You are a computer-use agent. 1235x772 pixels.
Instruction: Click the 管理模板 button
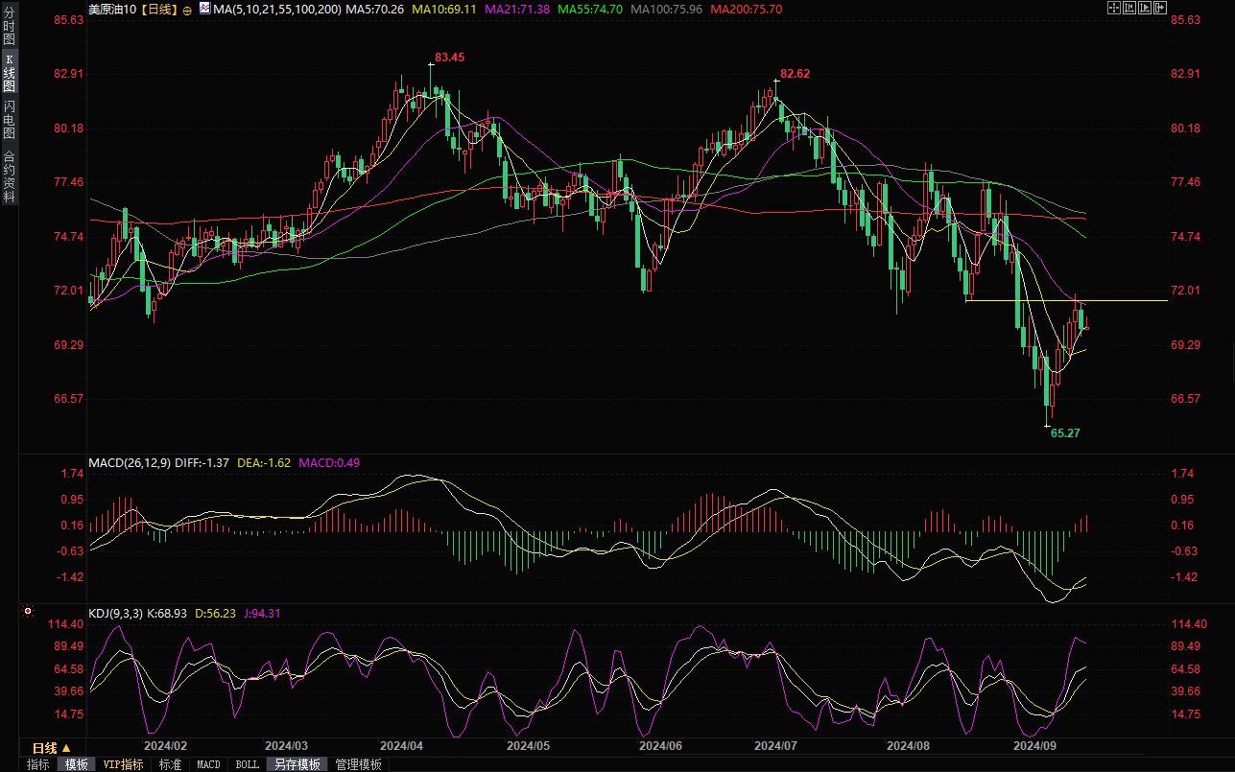point(358,764)
